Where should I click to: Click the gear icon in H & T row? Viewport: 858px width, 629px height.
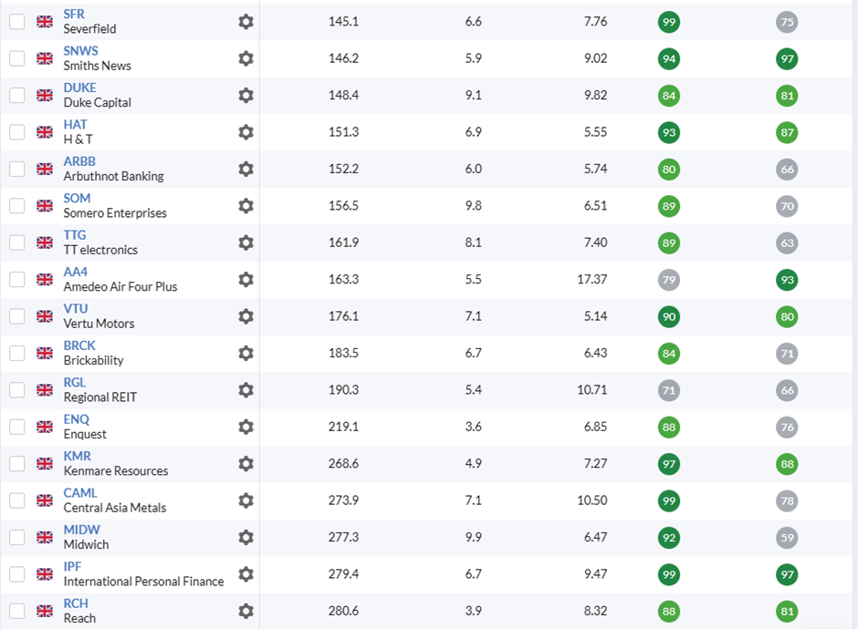tap(246, 132)
